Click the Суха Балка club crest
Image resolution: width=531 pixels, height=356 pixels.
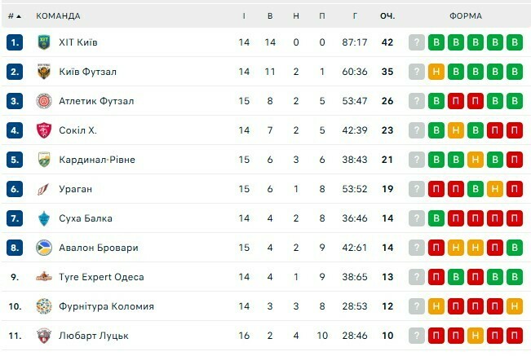pyautogui.click(x=44, y=218)
